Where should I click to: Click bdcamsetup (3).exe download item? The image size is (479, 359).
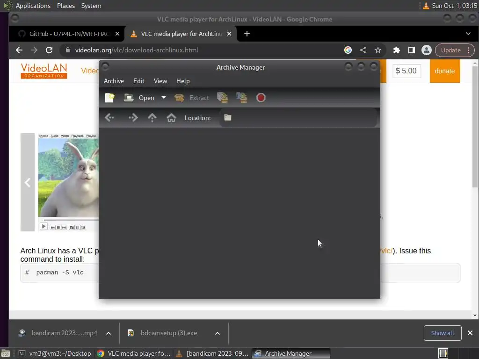(163, 333)
